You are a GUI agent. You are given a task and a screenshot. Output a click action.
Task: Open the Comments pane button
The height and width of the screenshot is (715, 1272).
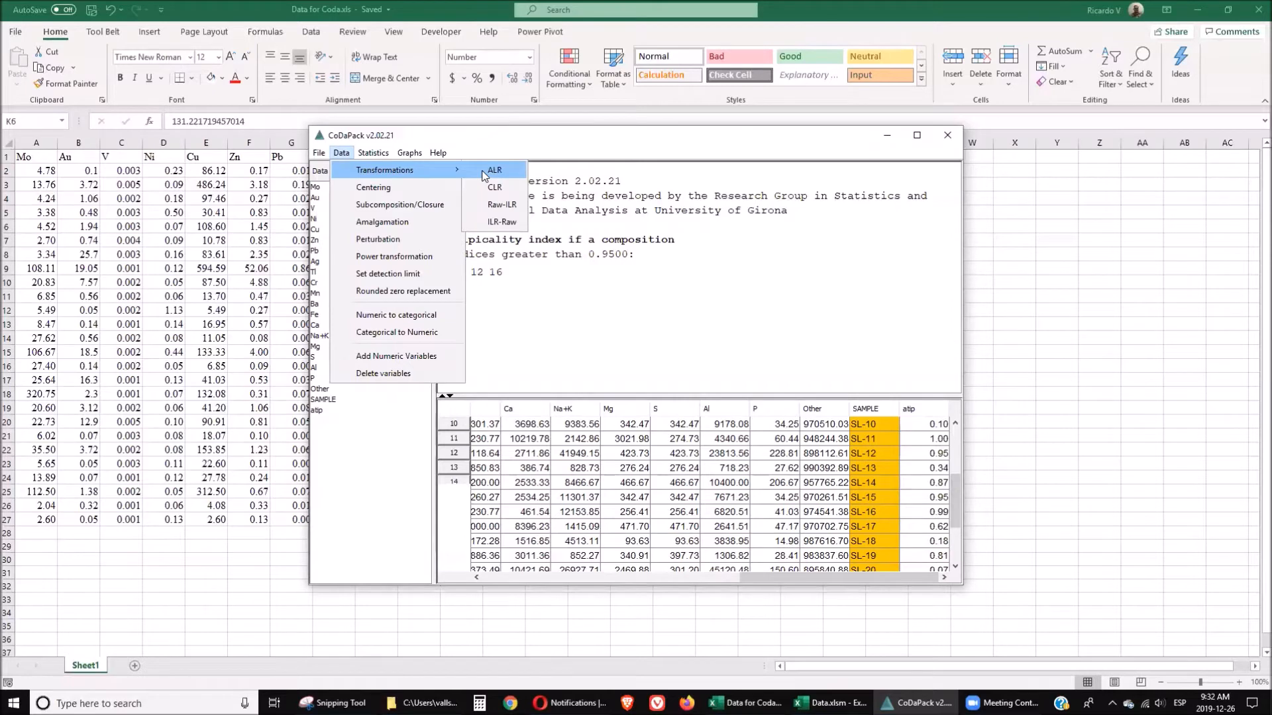click(1232, 31)
